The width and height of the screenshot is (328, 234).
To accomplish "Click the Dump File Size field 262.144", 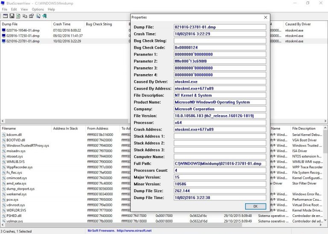I will click(x=220, y=191).
